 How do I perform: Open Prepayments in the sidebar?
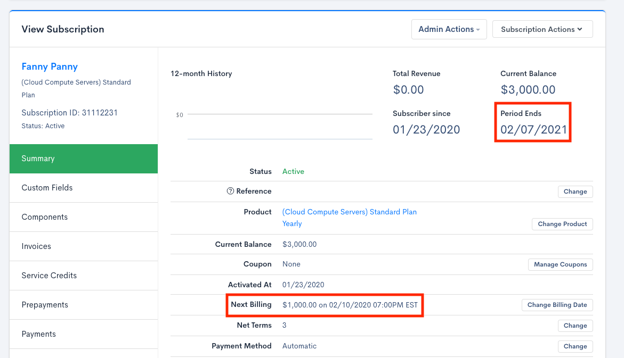84,305
